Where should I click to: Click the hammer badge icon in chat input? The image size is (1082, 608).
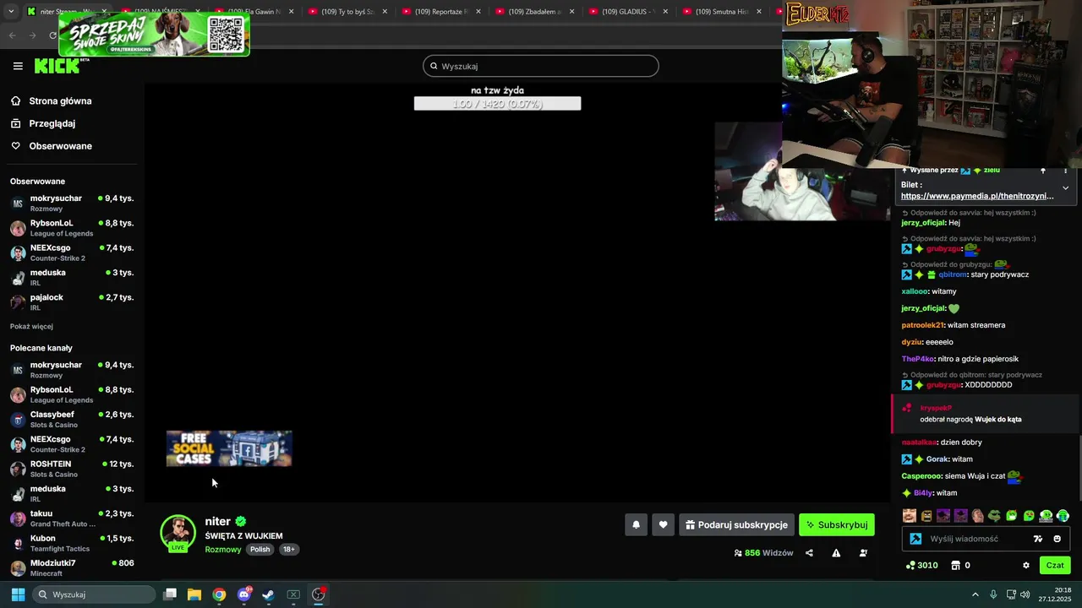point(915,539)
